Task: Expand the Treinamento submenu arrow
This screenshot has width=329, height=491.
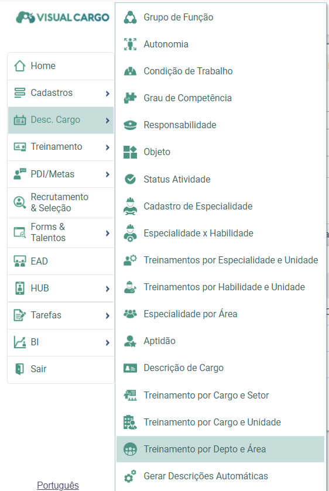Action: [x=108, y=147]
